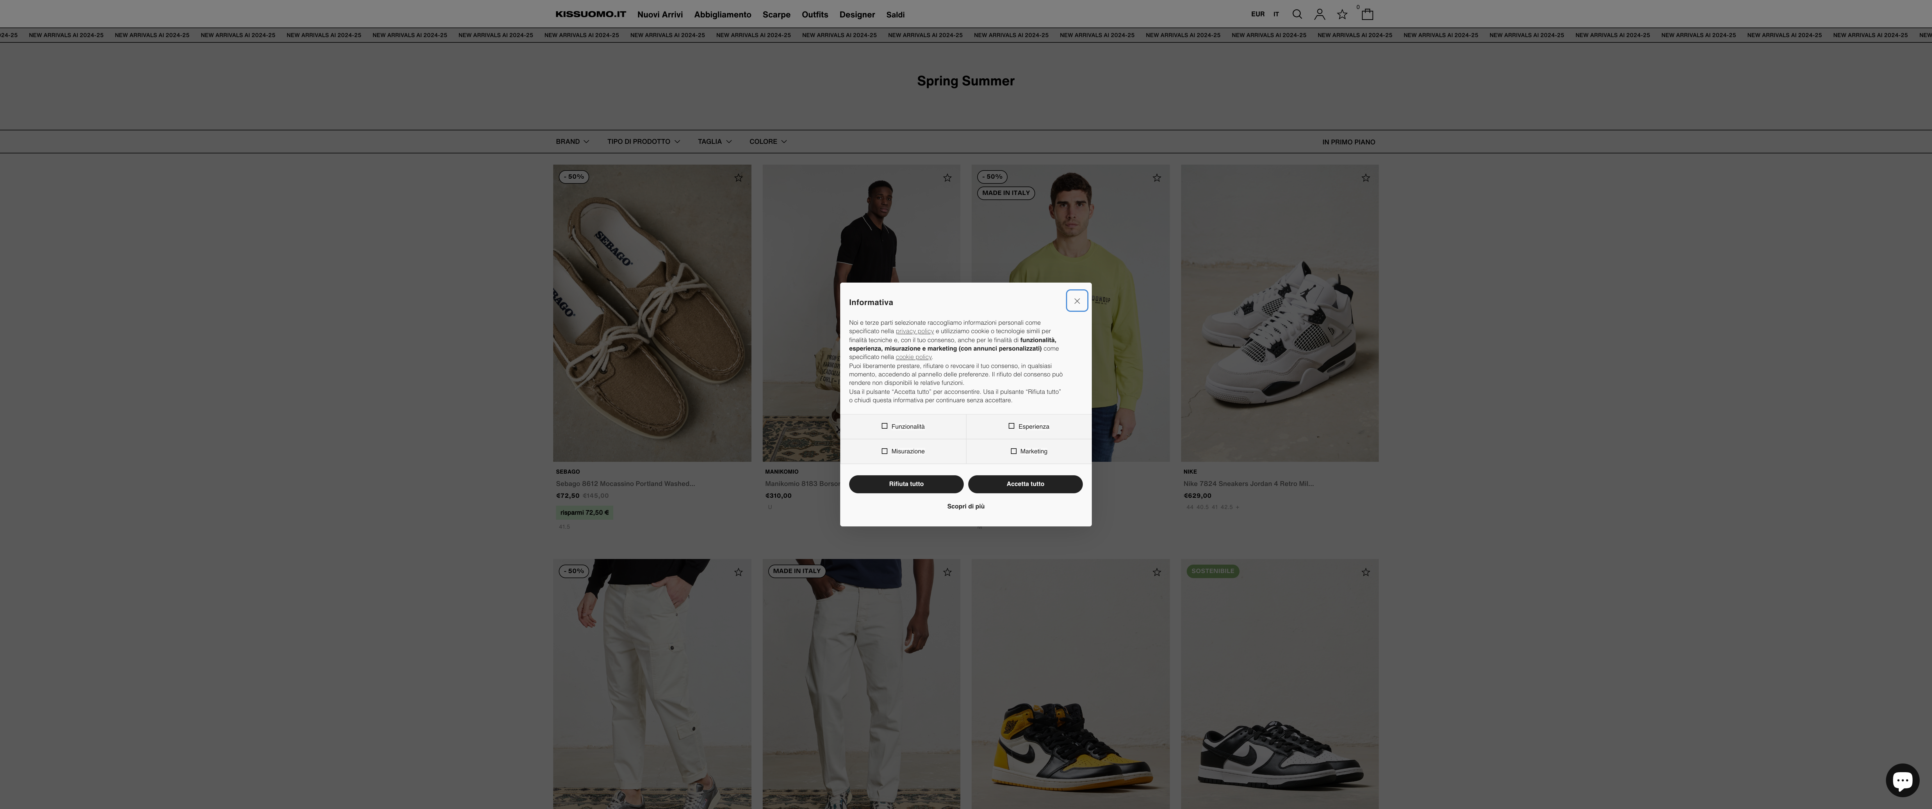Screen dimensions: 1932x809
Task: Open the shopping bag cart icon
Action: (1367, 14)
